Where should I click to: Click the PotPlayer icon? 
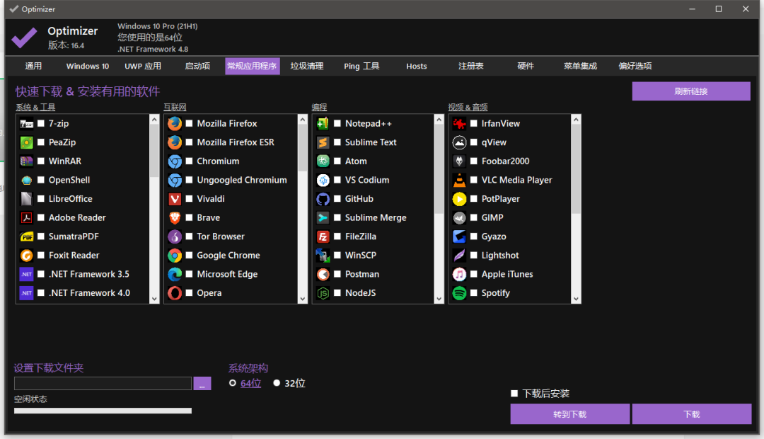[460, 199]
